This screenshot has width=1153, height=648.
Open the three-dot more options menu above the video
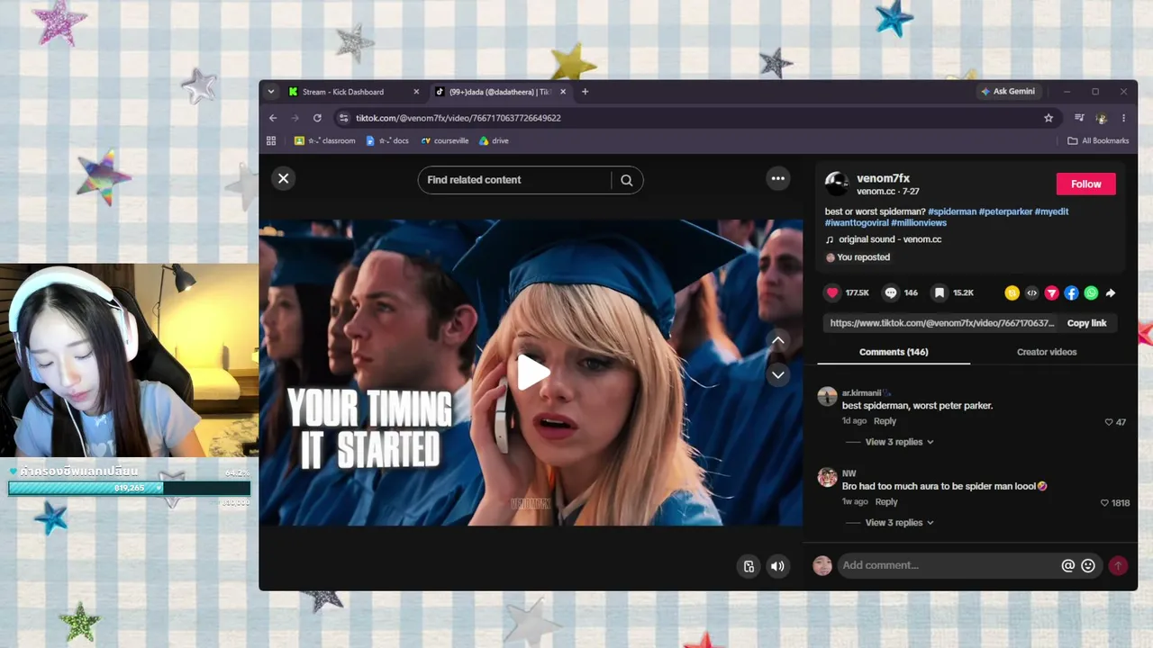point(778,178)
